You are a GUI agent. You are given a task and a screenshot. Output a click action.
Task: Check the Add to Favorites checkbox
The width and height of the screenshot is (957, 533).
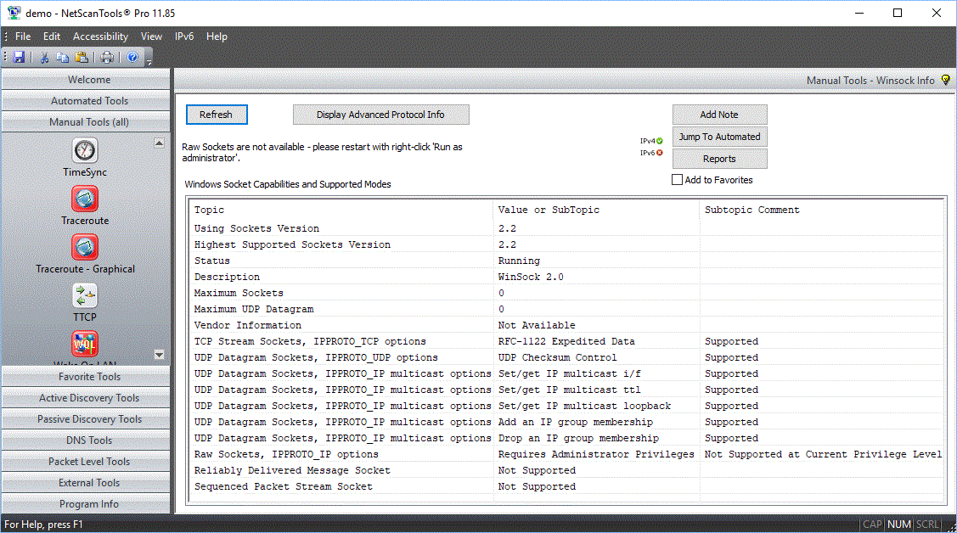677,180
